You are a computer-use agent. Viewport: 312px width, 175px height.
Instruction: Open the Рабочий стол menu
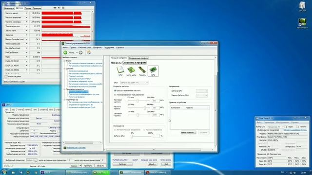(x=84, y=48)
